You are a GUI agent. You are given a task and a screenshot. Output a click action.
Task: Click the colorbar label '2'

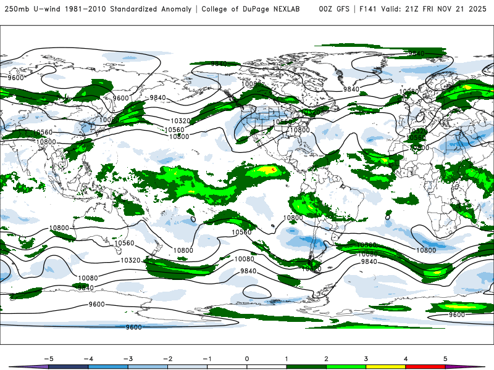326,359
